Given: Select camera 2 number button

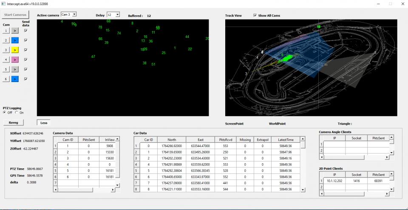Looking at the screenshot, I should coord(6,40).
